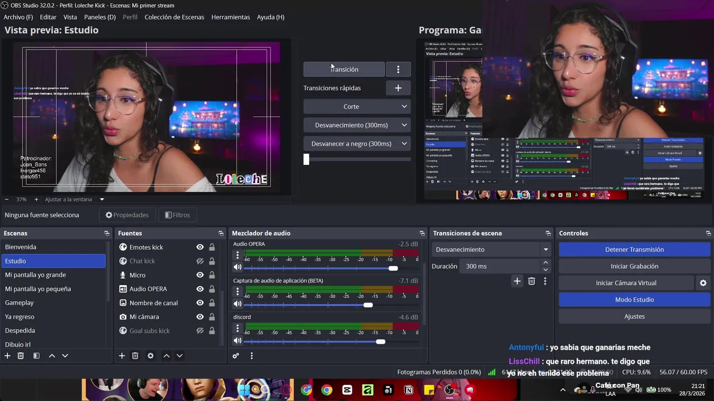
Task: Open transition properties three-dot icon
Action: (545, 281)
